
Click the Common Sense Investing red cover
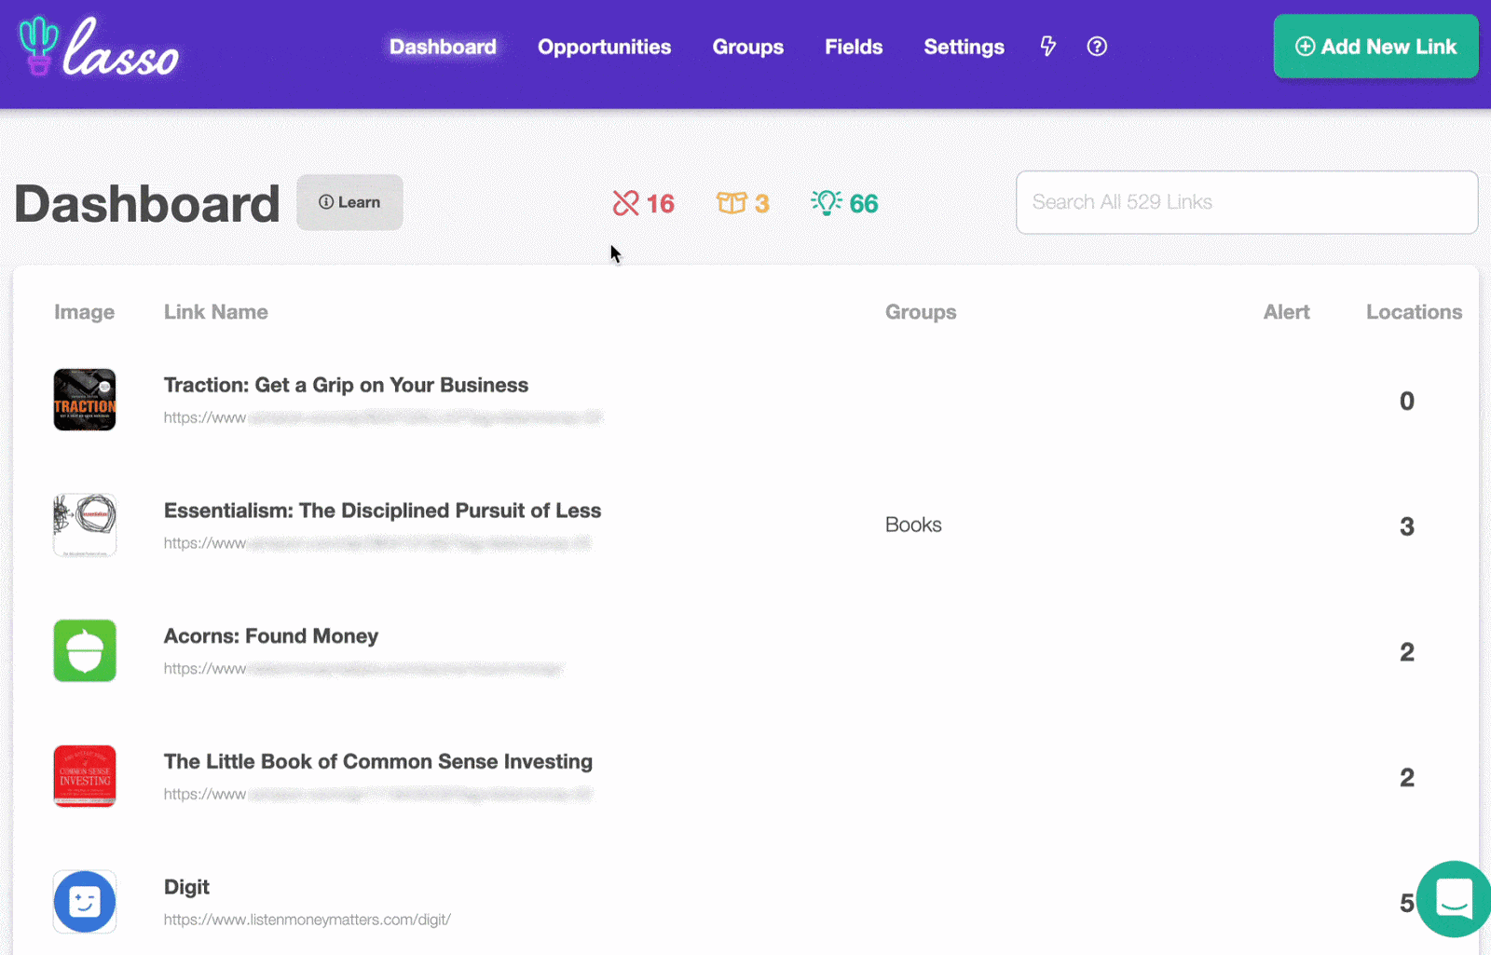pyautogui.click(x=85, y=776)
